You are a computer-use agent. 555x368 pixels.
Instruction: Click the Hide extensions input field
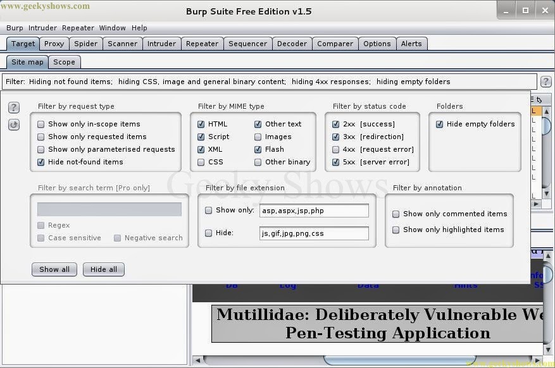click(x=314, y=233)
